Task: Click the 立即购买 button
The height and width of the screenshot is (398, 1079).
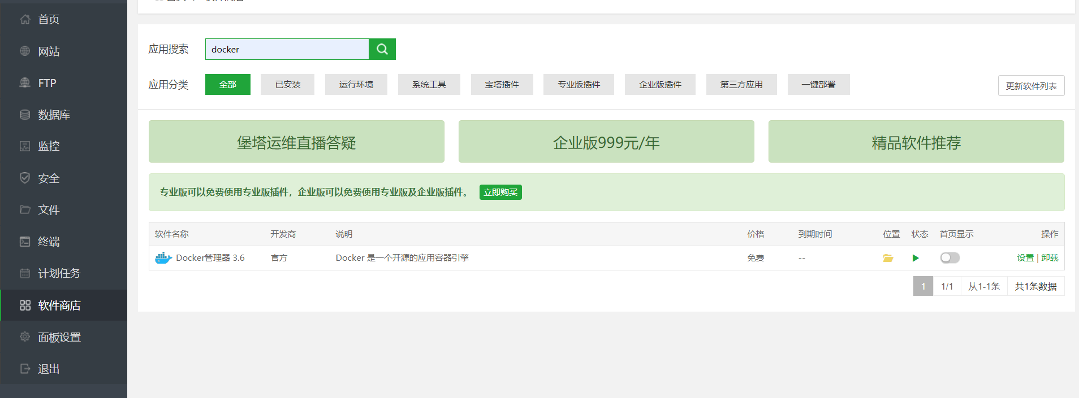Action: point(500,193)
